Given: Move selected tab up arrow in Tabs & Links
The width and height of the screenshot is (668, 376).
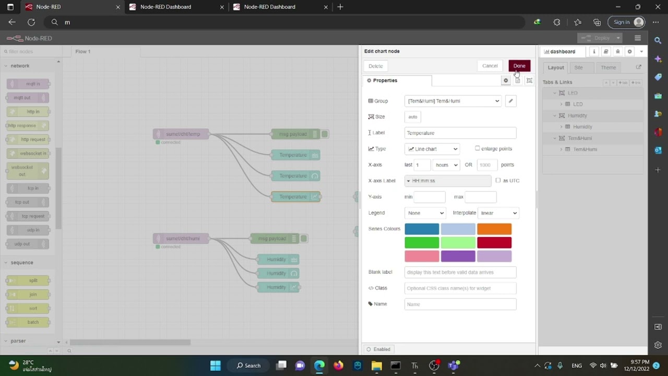Looking at the screenshot, I should tap(606, 83).
